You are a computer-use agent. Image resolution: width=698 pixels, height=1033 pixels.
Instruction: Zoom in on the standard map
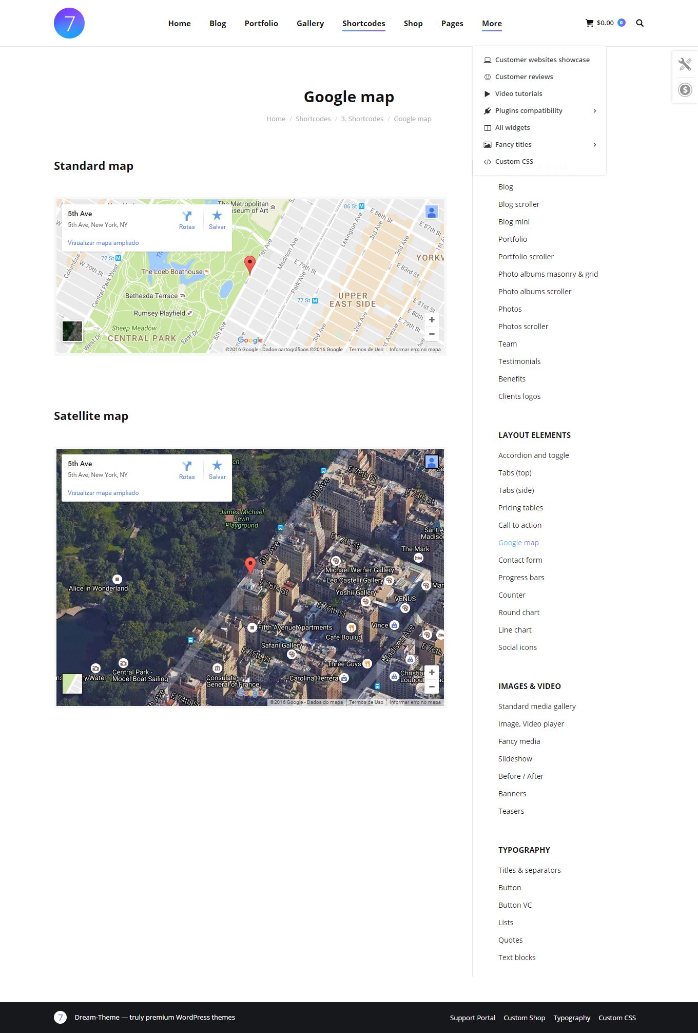(432, 320)
